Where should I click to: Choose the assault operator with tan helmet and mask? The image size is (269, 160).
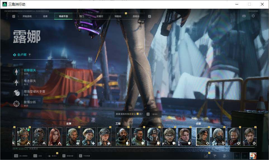(24, 137)
